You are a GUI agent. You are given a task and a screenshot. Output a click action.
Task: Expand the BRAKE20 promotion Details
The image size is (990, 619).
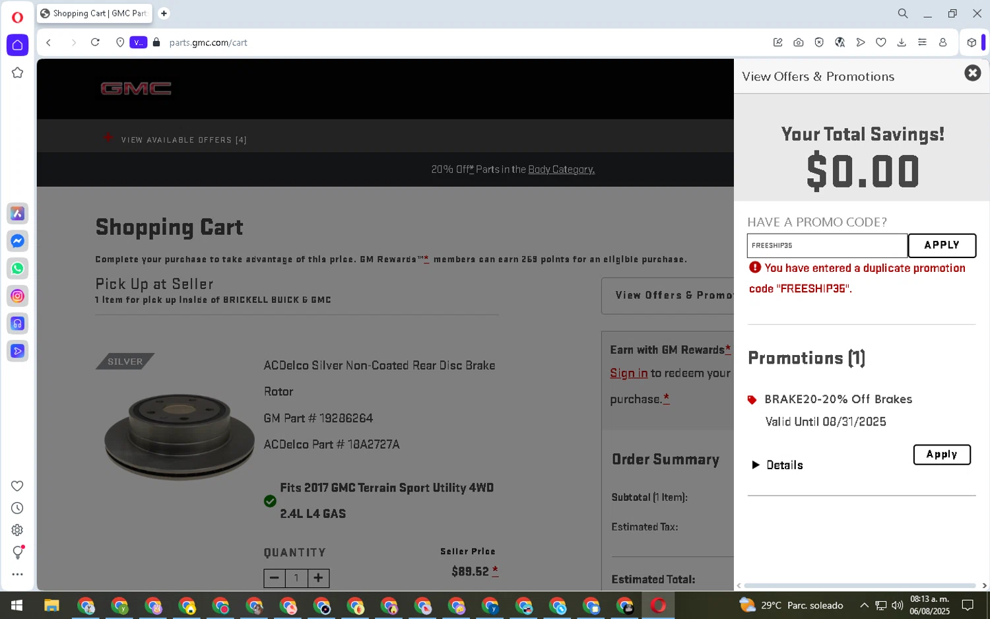click(777, 465)
